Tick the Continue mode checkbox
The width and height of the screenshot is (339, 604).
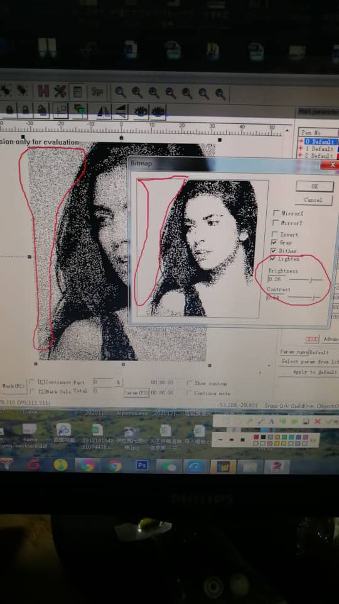click(x=189, y=393)
